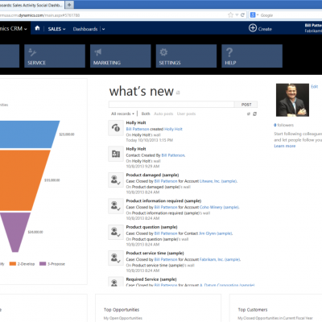Click into the post message text box
The height and width of the screenshot is (322, 322).
pyautogui.click(x=171, y=105)
